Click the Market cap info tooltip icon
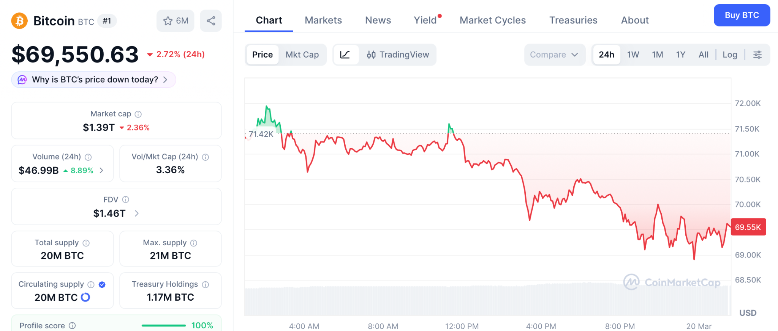The width and height of the screenshot is (778, 331). (138, 114)
